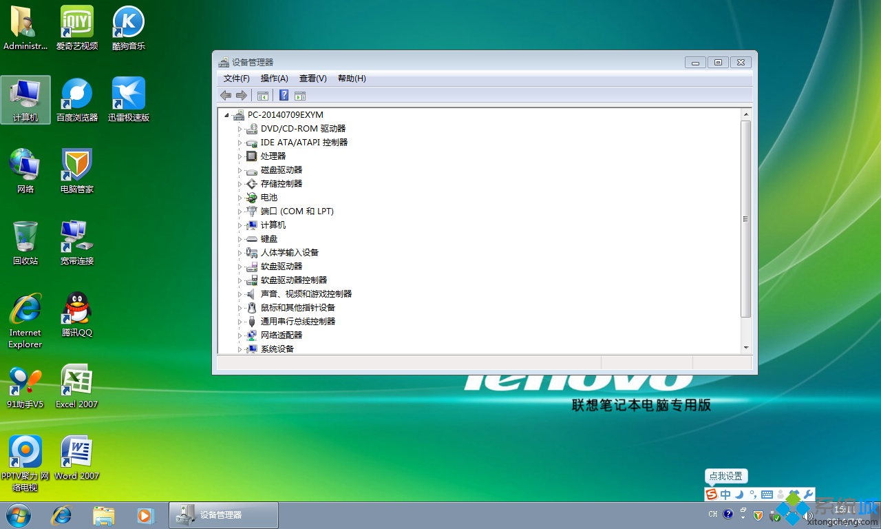Screen dimensions: 881x529
Task: Open the 回收站 recycle bin icon
Action: pyautogui.click(x=25, y=236)
